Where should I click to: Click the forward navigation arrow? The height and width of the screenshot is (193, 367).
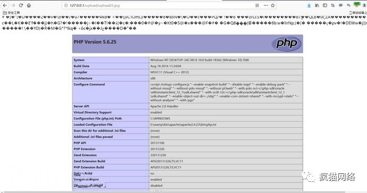click(13, 5)
